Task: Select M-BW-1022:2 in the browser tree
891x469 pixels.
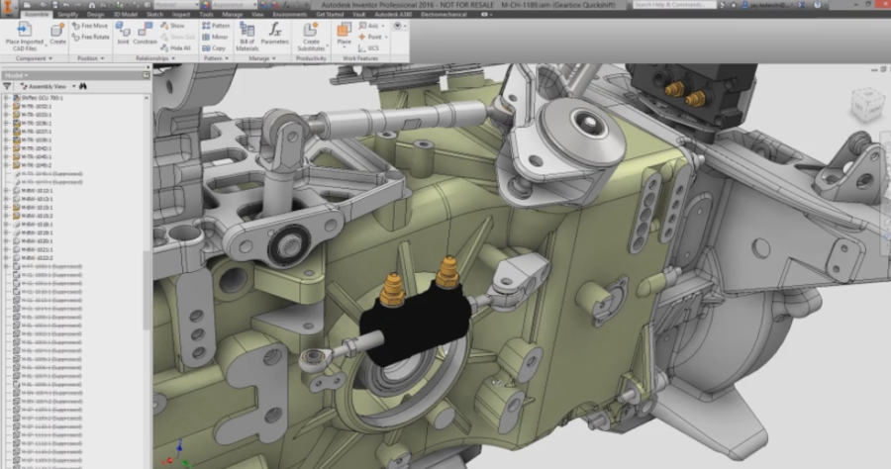Action: click(x=37, y=258)
